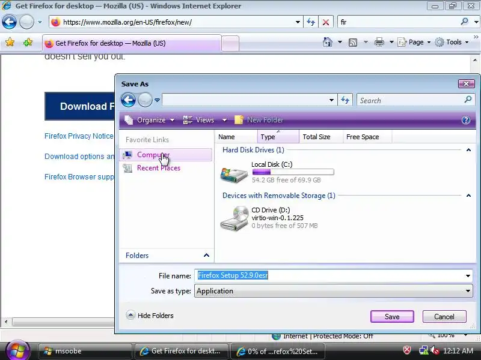This screenshot has height=360, width=481.
Task: Open Views dropdown arrow
Action: click(x=224, y=120)
